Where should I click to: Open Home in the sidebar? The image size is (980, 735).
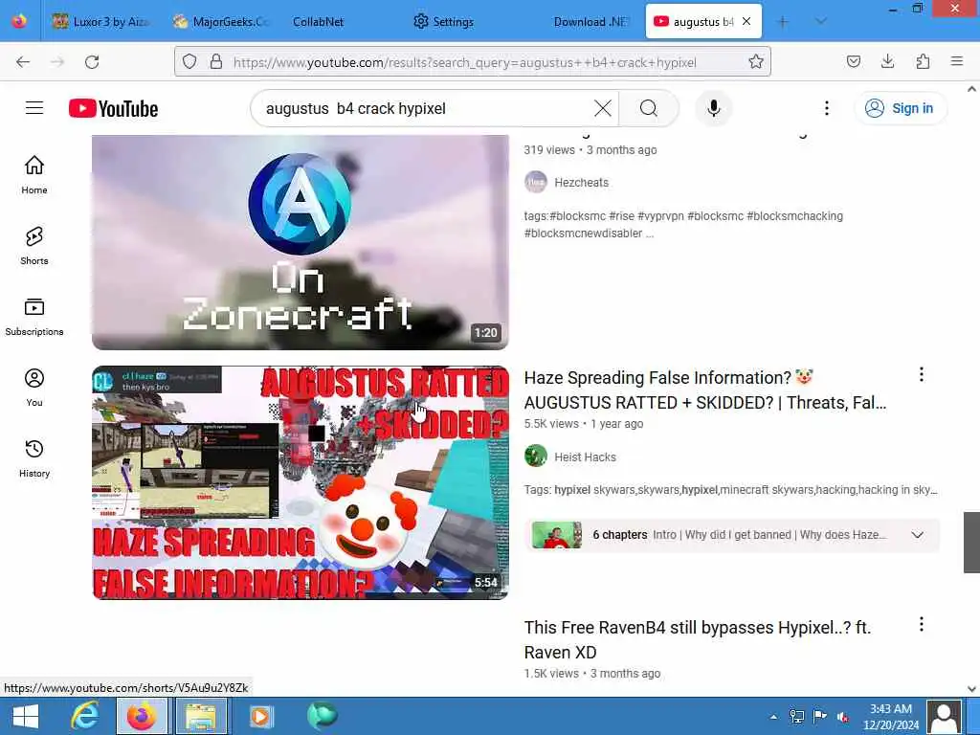[x=34, y=174]
